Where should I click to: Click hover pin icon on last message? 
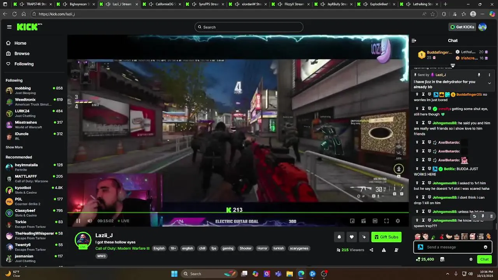[x=483, y=216]
